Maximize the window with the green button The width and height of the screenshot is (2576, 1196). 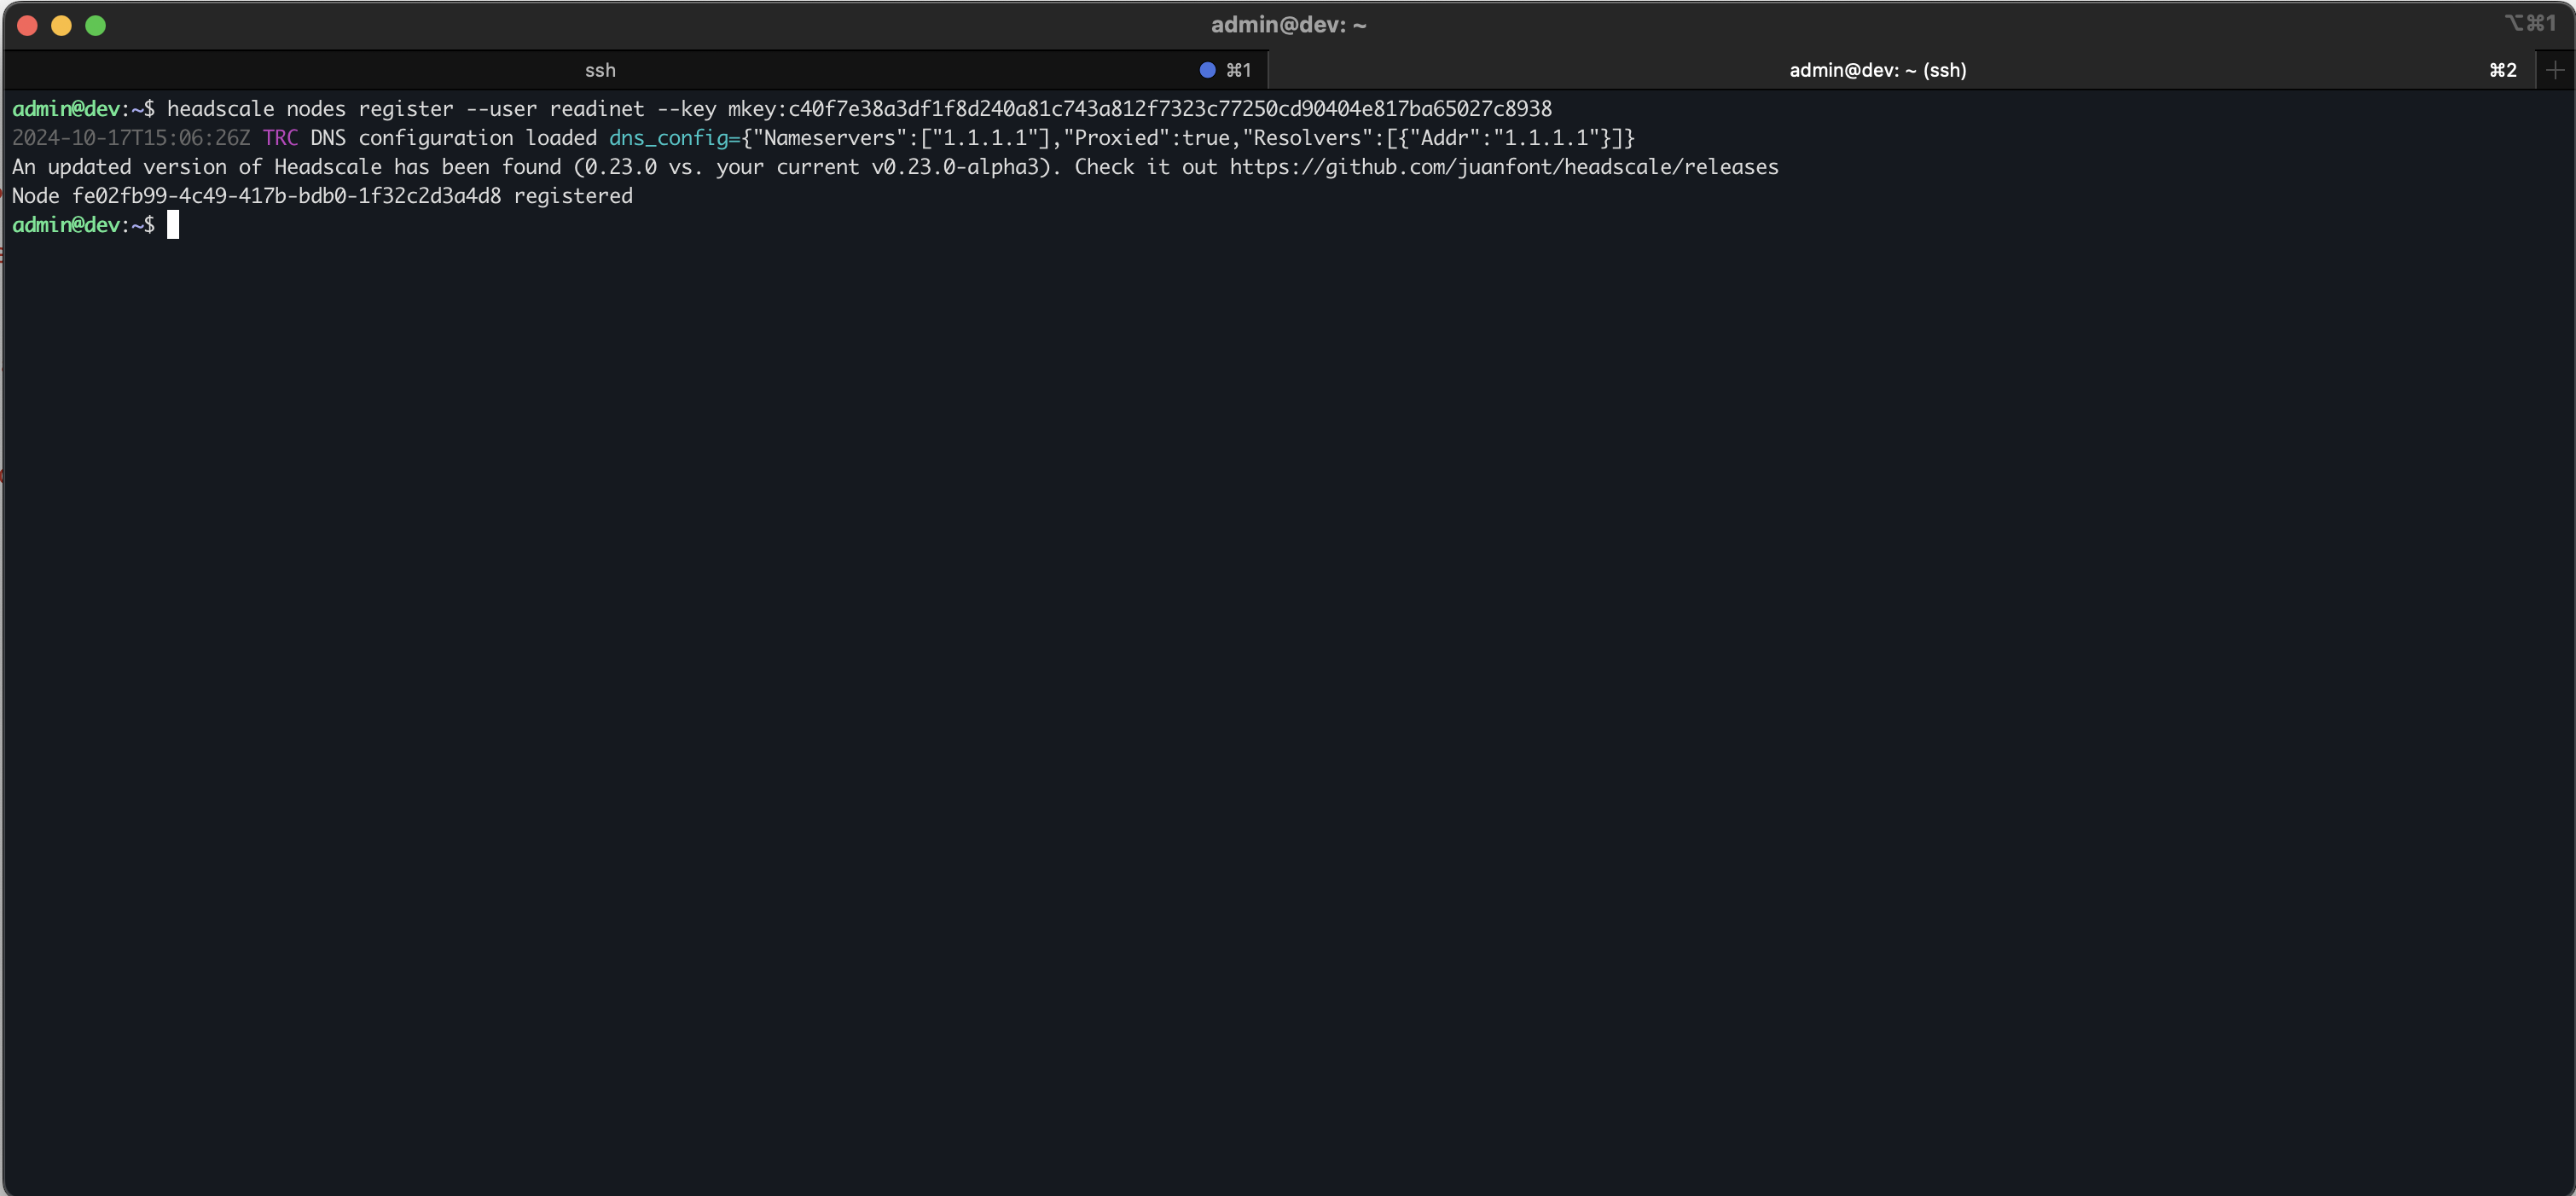pyautogui.click(x=95, y=26)
